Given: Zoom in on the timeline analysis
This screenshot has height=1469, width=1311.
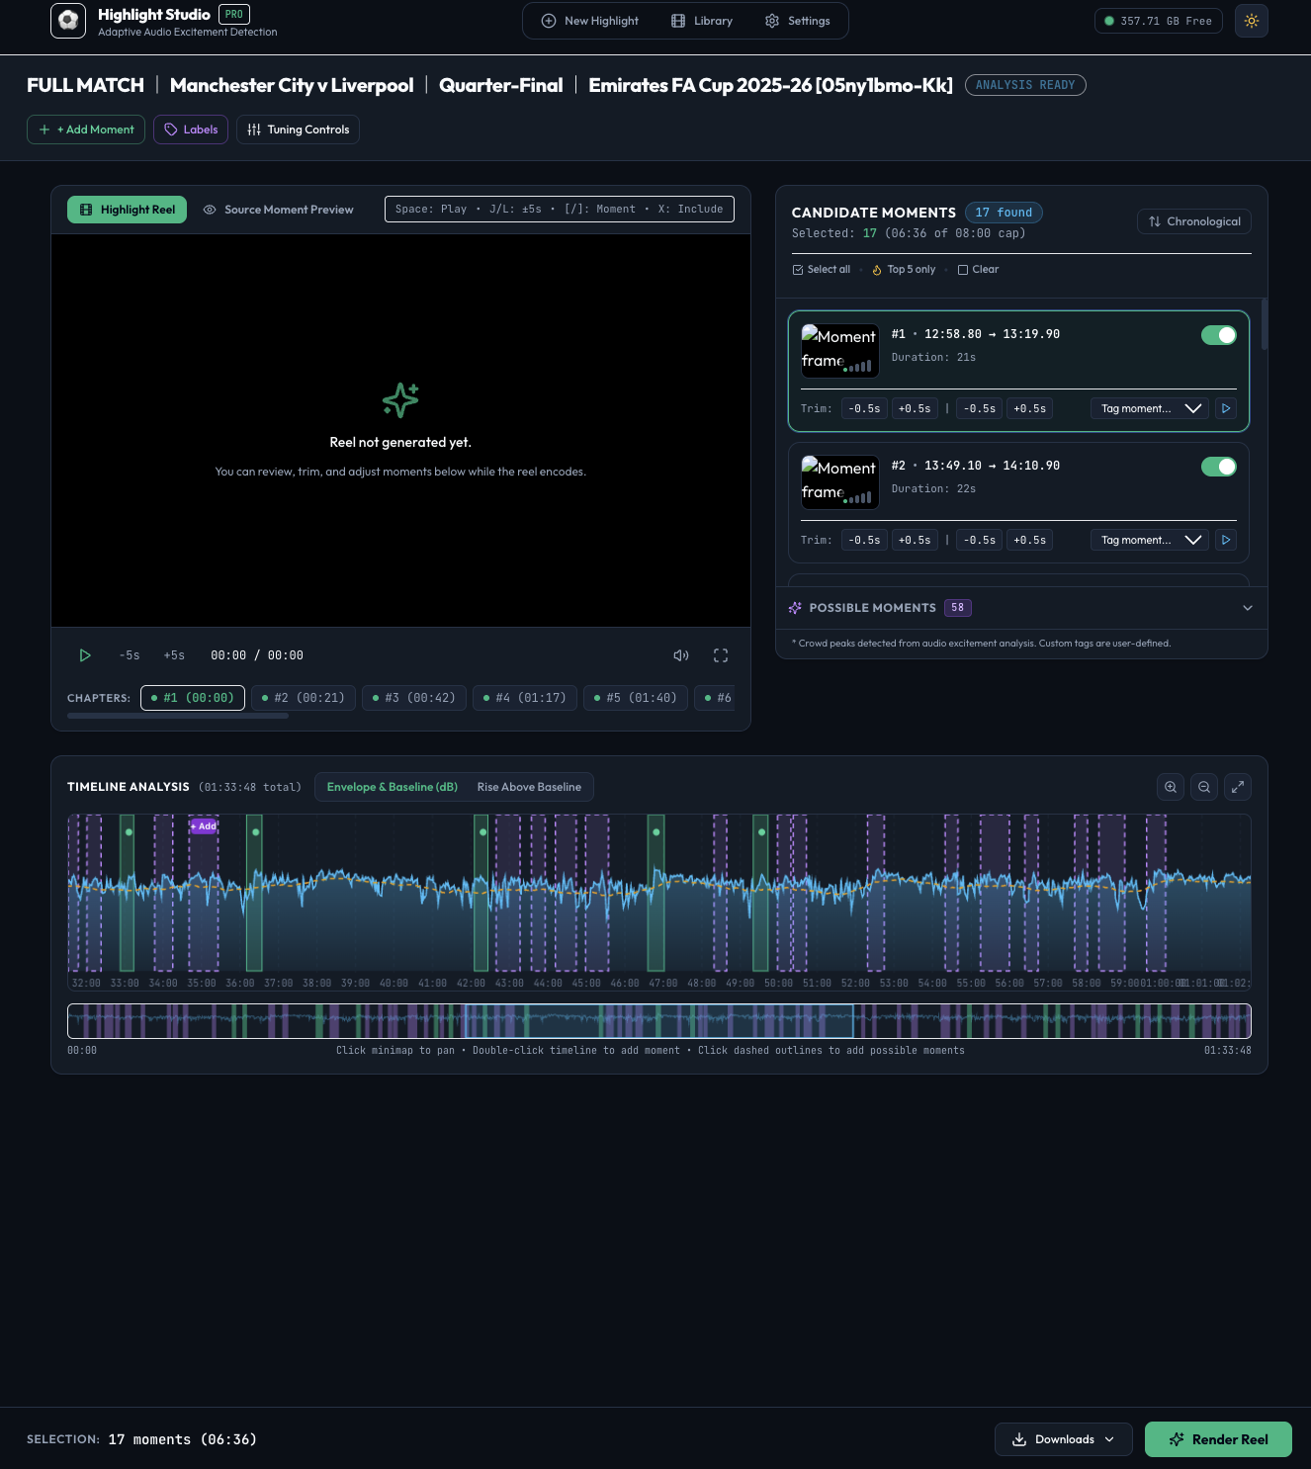Looking at the screenshot, I should click(1171, 787).
